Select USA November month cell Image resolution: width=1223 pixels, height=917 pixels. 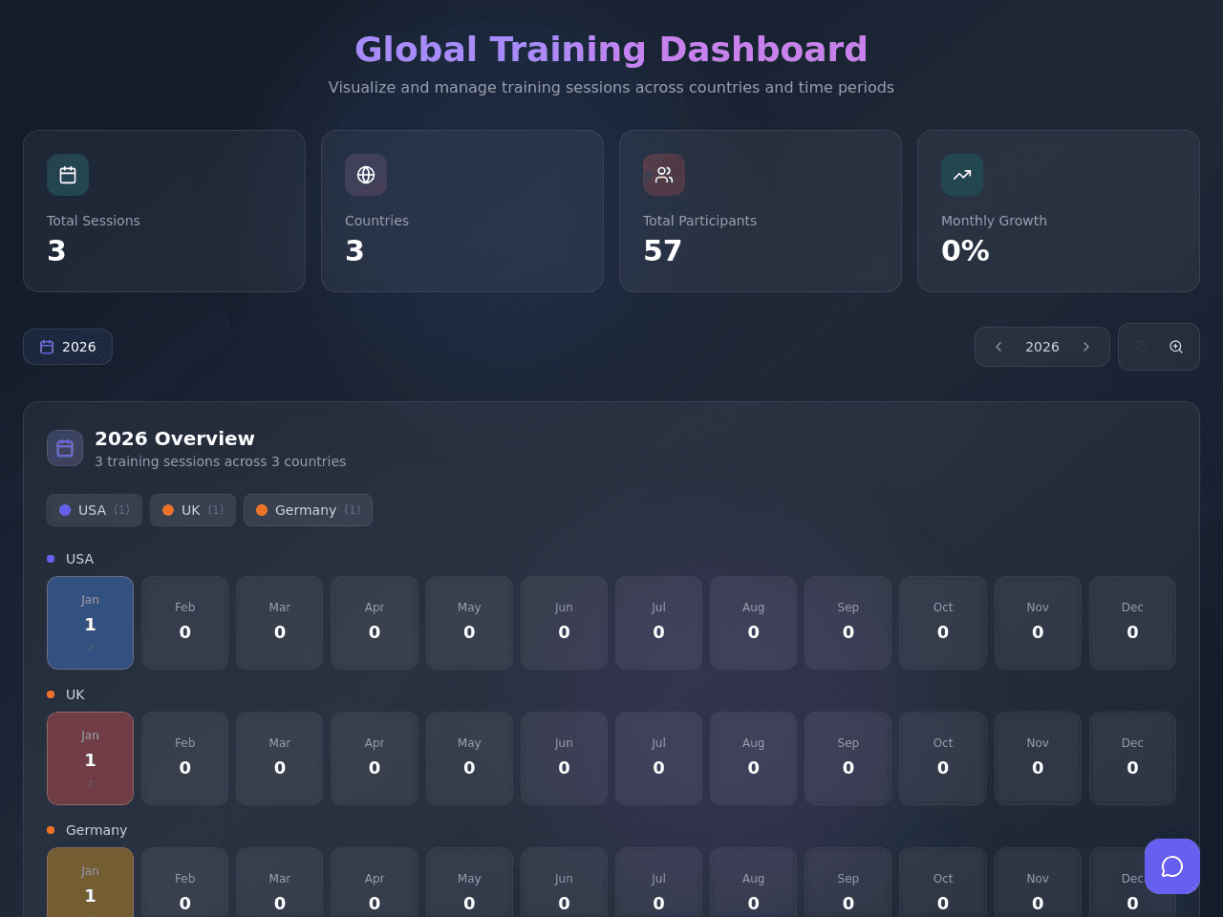point(1038,623)
